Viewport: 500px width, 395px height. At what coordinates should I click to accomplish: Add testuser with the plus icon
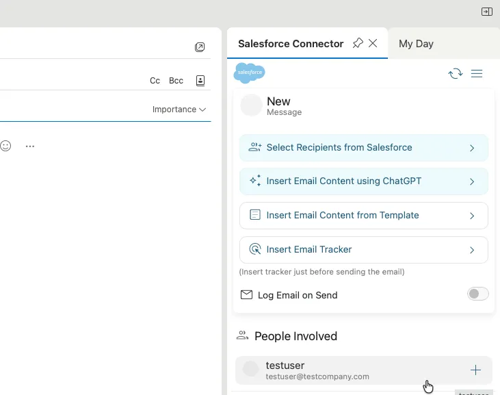coord(475,370)
